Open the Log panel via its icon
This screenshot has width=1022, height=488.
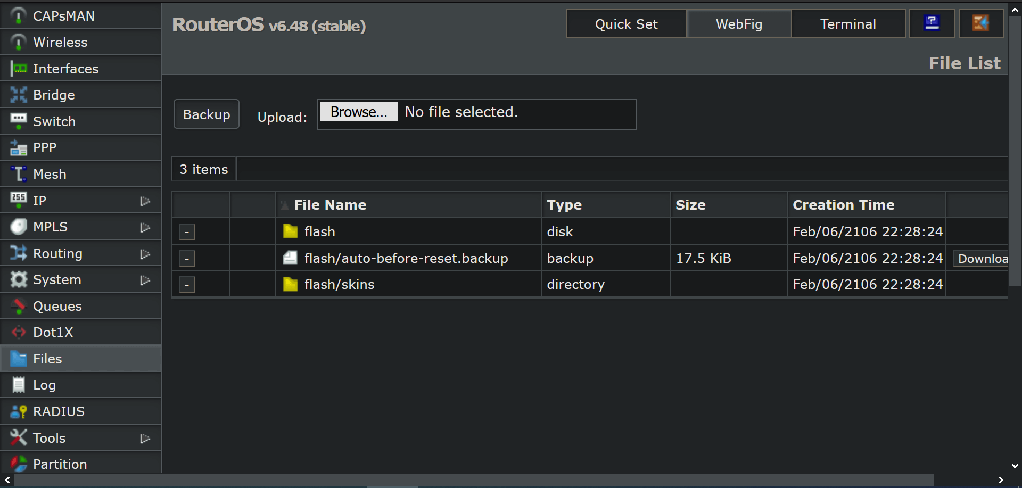click(x=18, y=384)
